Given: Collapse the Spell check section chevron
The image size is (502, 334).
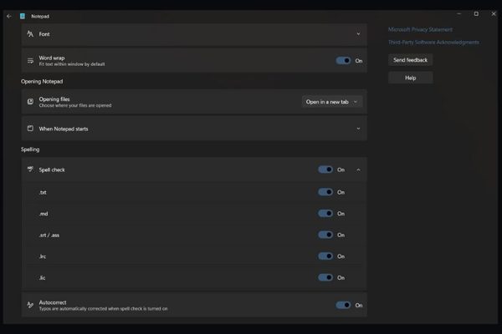Looking at the screenshot, I should (x=358, y=170).
